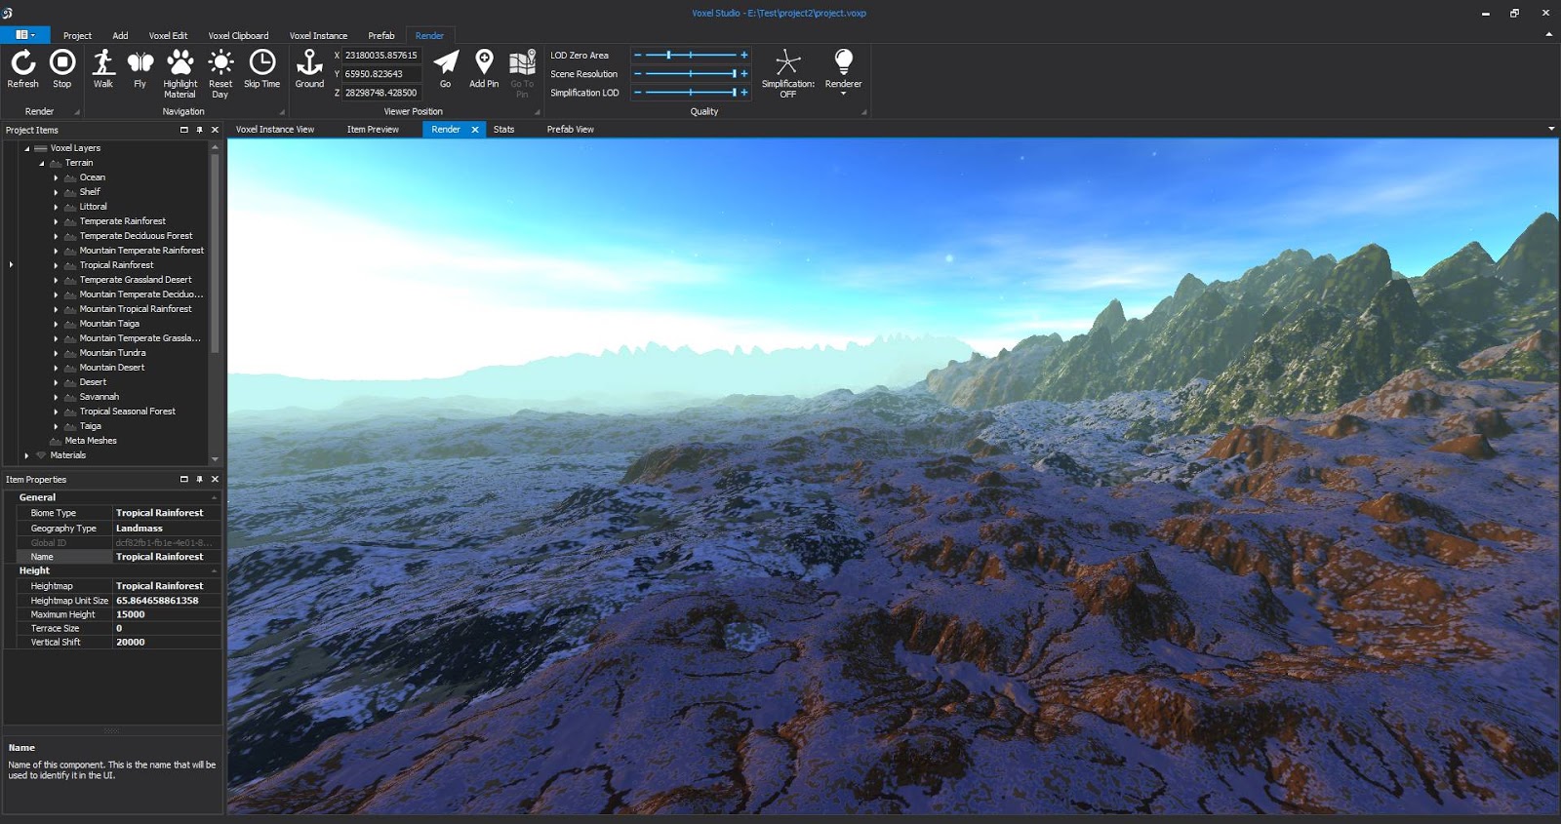Increase LOD Zero Area with plus

coord(744,56)
